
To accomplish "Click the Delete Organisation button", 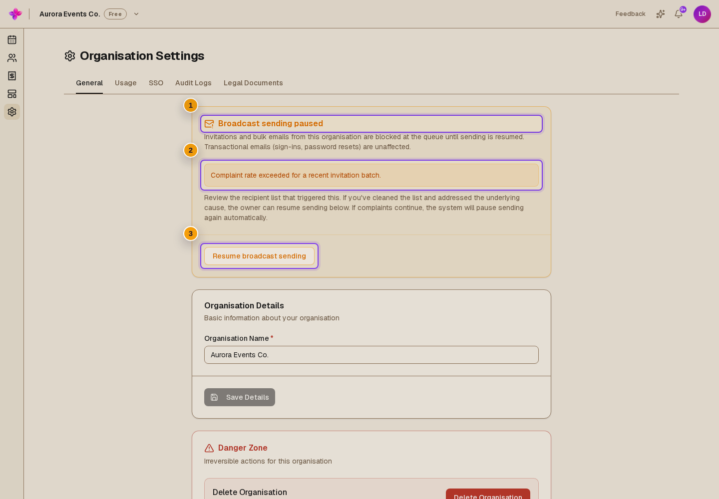I will click(488, 494).
